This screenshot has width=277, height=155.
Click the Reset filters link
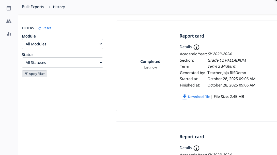pos(47,28)
